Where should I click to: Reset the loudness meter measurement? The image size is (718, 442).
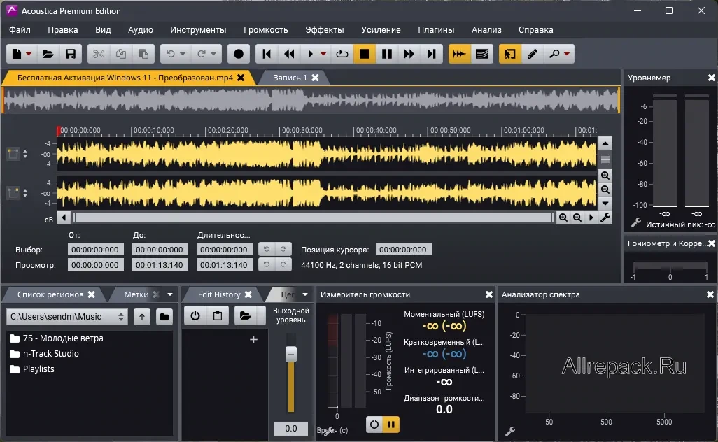374,425
